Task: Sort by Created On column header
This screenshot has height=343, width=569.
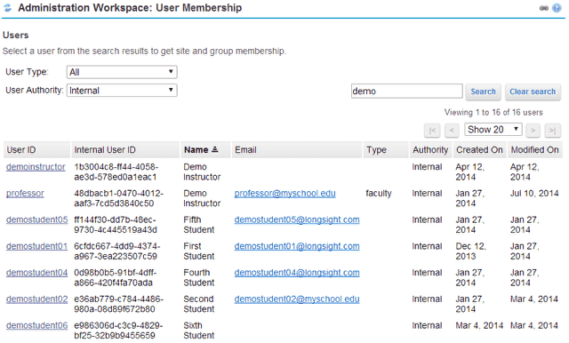Action: [x=479, y=150]
